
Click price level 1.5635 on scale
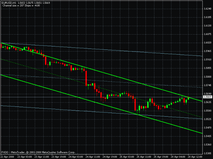(208, 102)
